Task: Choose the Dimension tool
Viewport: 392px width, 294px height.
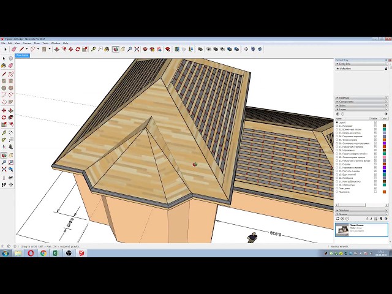Action: [11, 133]
